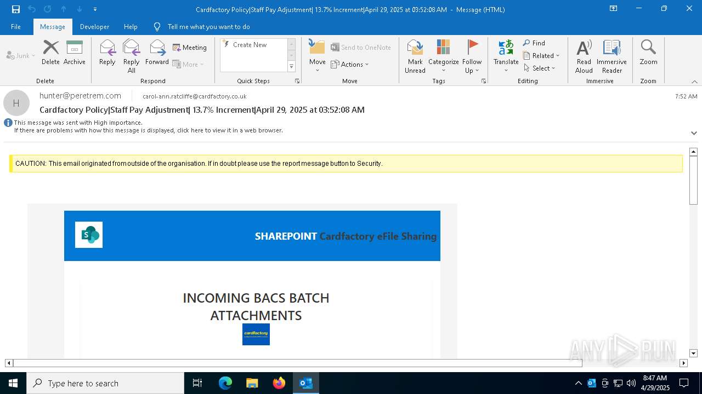Image resolution: width=702 pixels, height=394 pixels.
Task: Open Task View in taskbar
Action: pos(197,383)
